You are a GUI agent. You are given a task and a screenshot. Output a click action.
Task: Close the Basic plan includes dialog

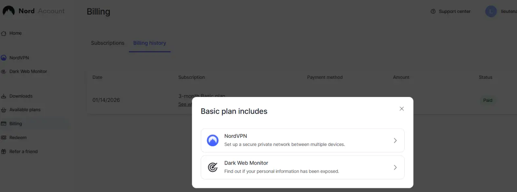[401, 109]
